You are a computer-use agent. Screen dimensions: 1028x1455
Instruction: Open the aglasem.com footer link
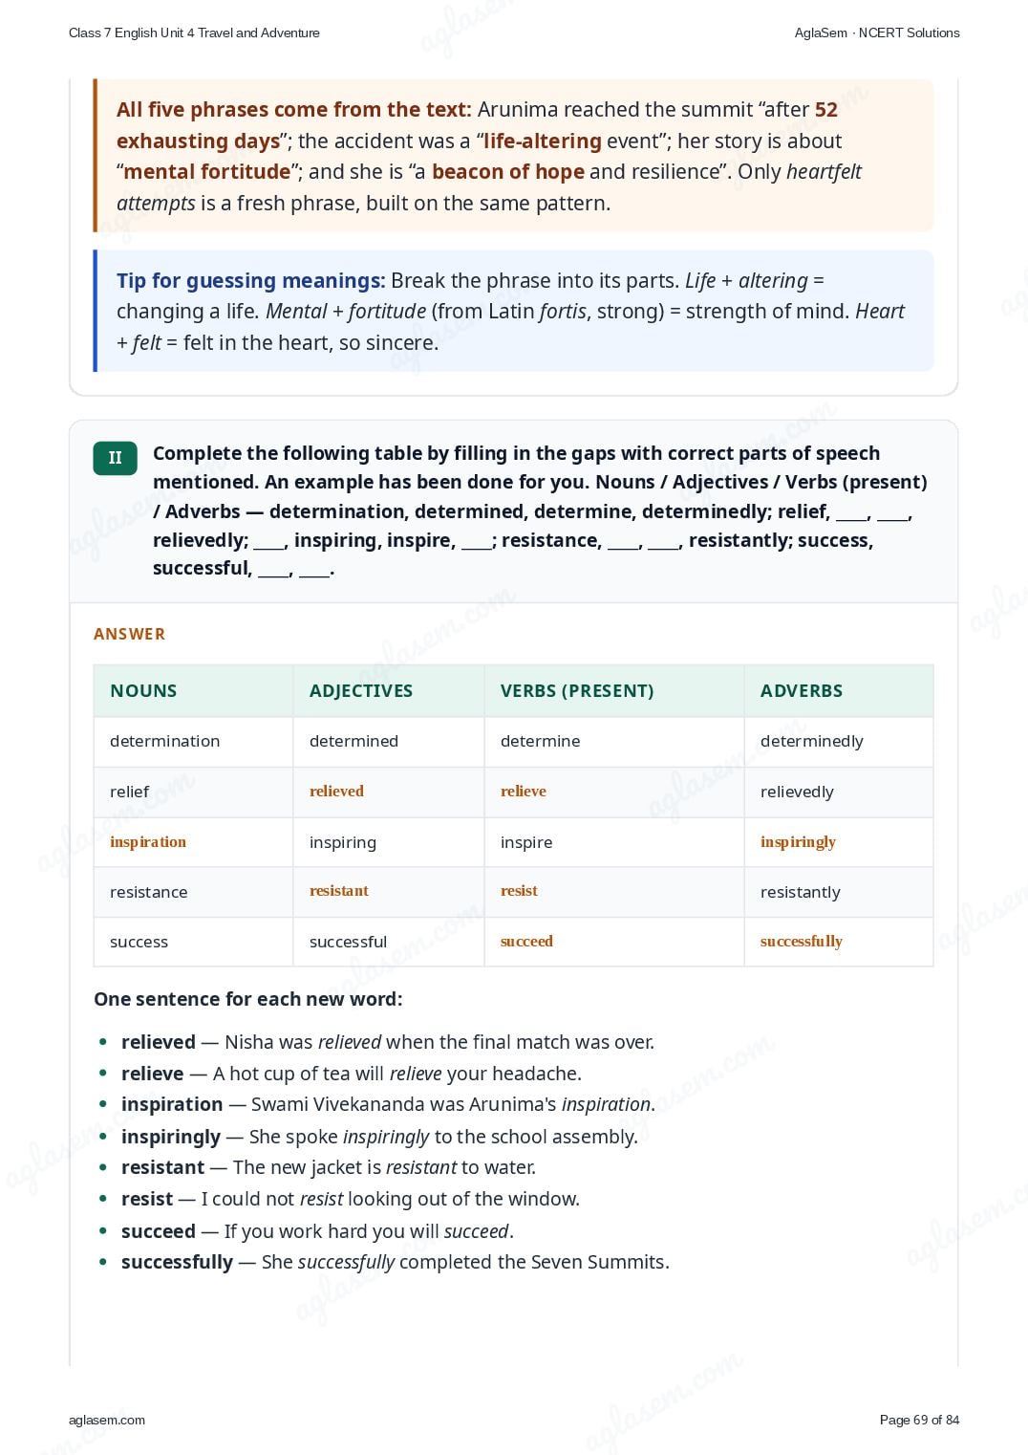pos(107,1420)
